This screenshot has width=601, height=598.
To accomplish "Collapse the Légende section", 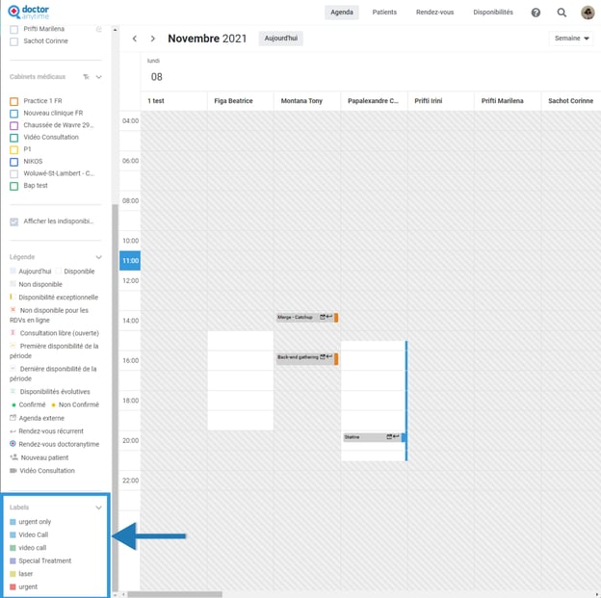I will pos(98,257).
